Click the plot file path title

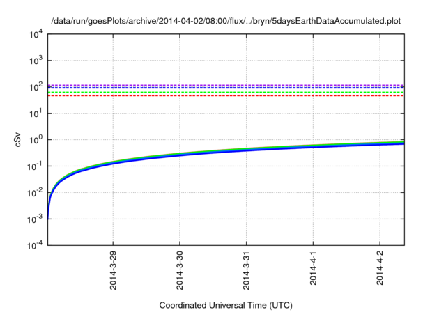(x=226, y=21)
